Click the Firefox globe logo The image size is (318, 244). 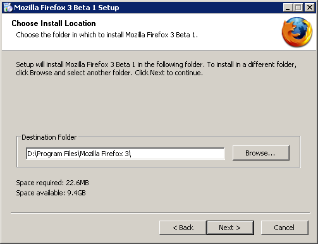pos(297,32)
